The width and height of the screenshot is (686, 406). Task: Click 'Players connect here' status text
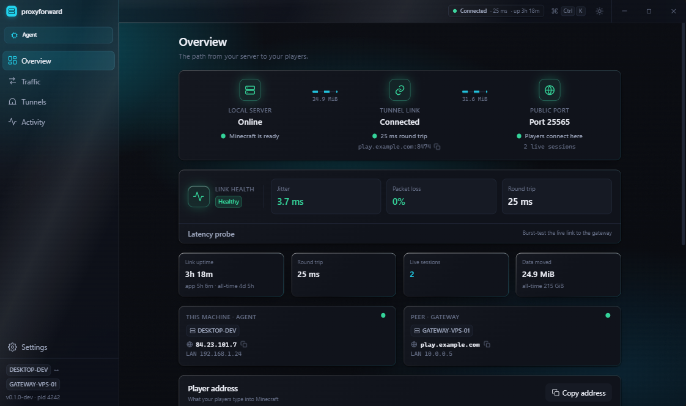[x=553, y=136]
